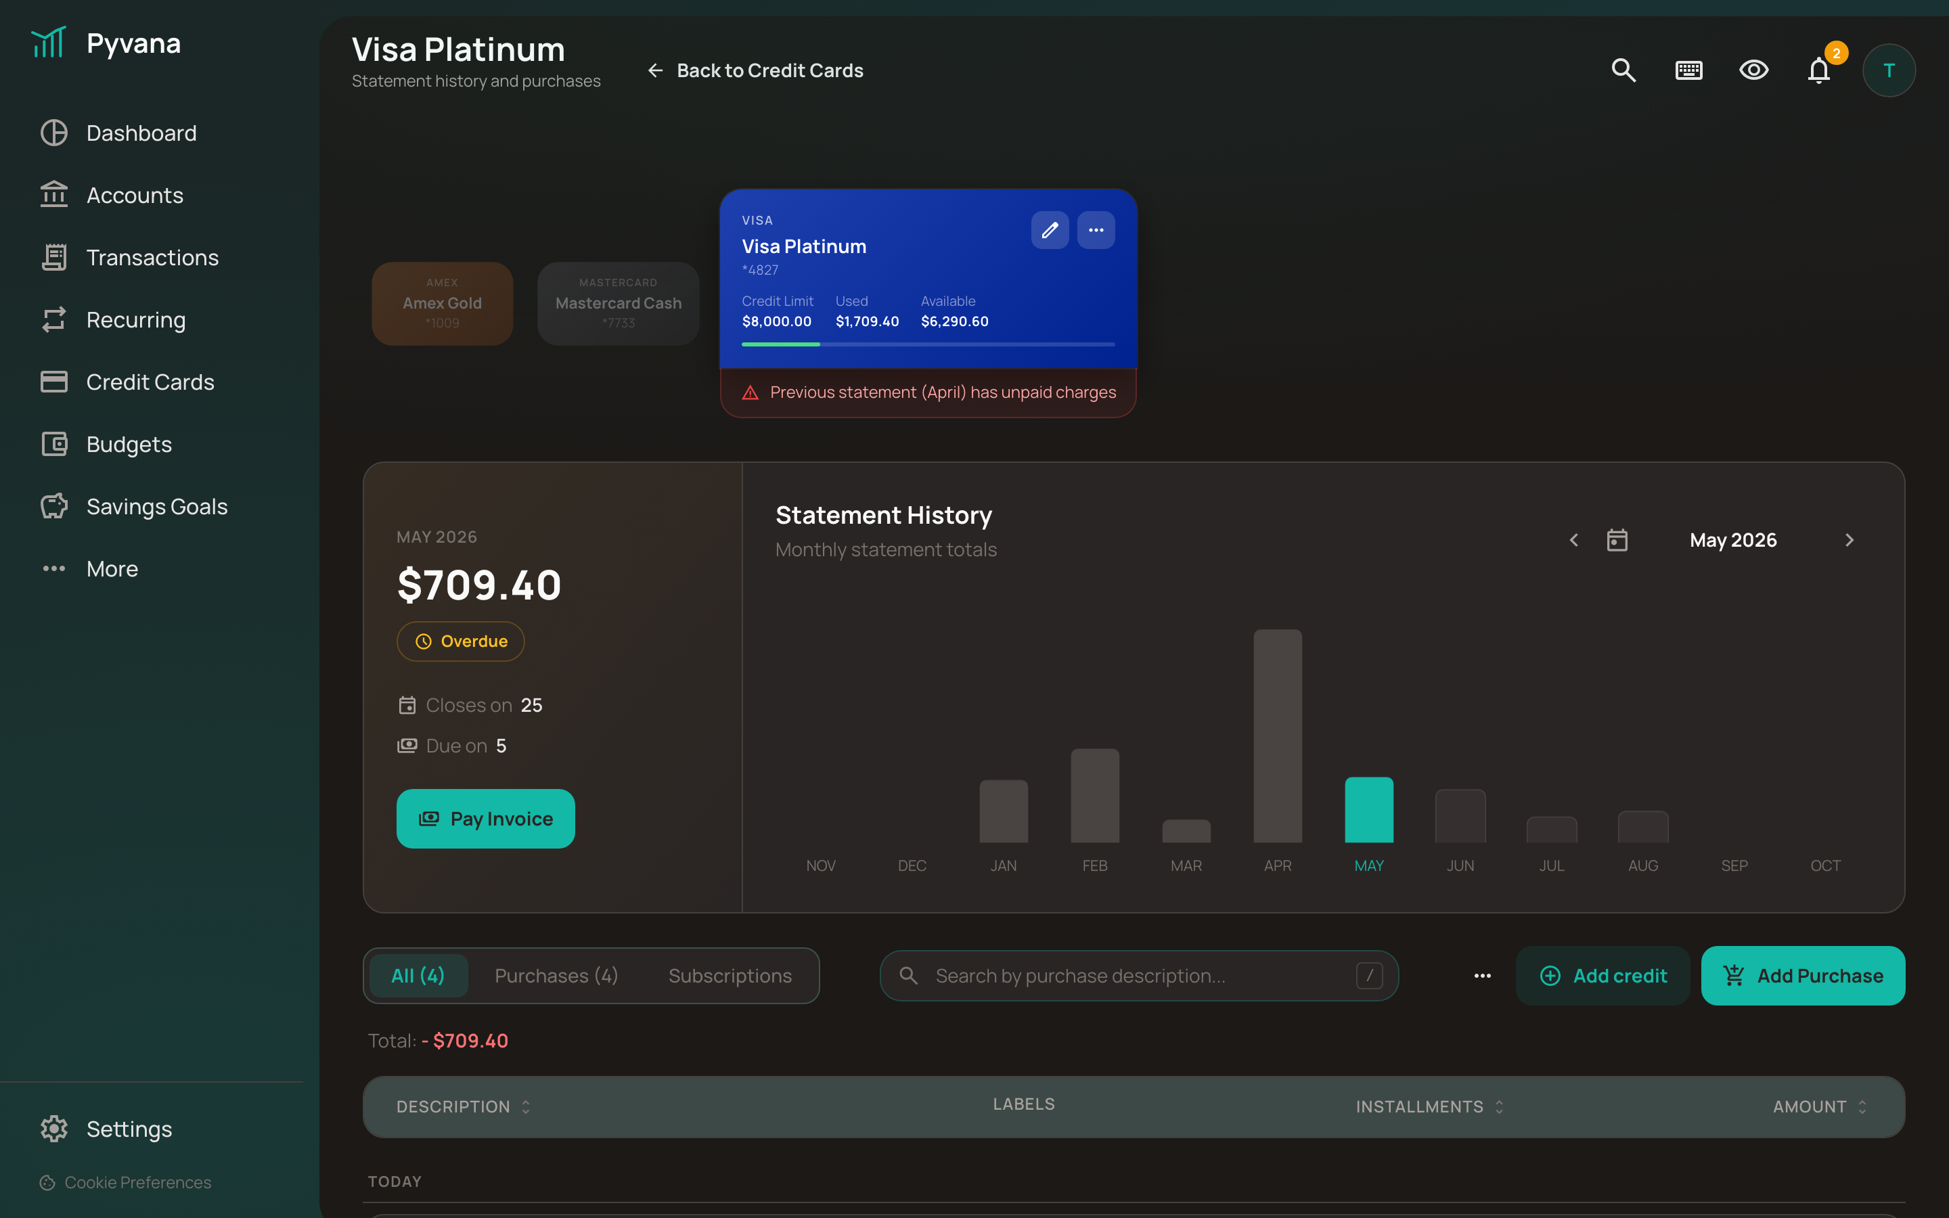This screenshot has height=1218, width=1949.
Task: Open the statement calendar picker icon
Action: [x=1617, y=541]
